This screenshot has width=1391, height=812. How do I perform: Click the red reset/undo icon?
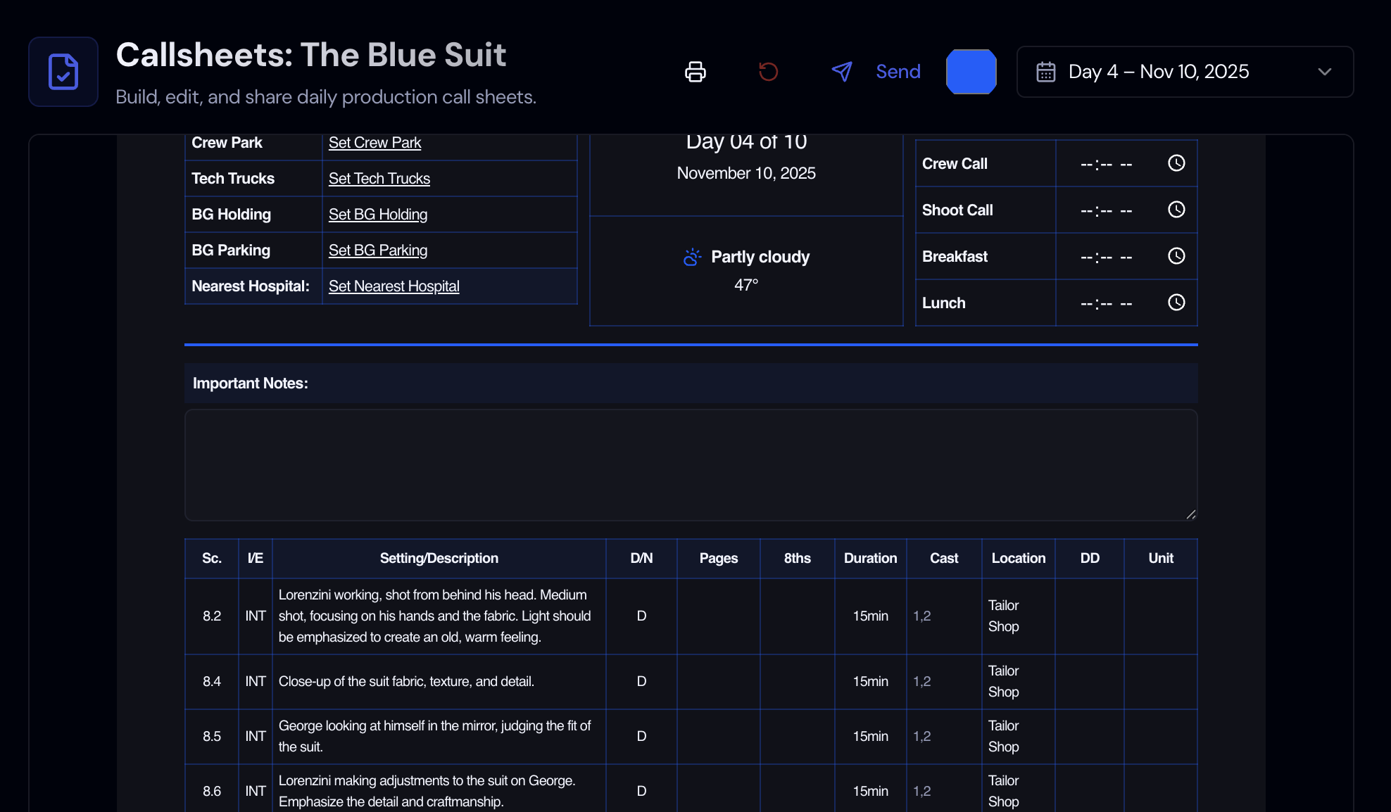point(768,72)
